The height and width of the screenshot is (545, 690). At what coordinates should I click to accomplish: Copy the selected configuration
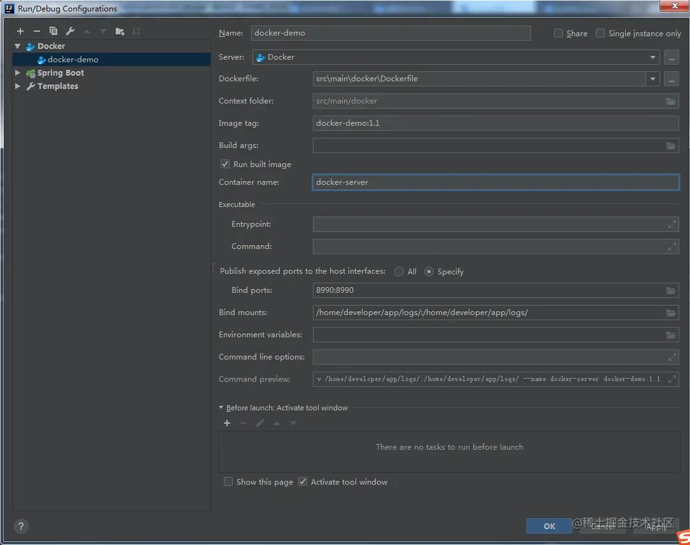click(53, 31)
